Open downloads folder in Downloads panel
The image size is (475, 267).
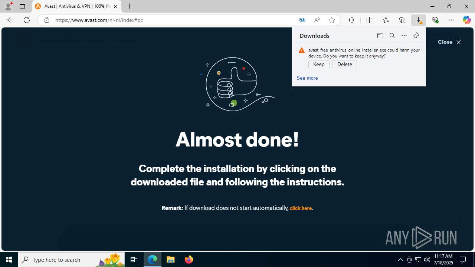pyautogui.click(x=380, y=36)
